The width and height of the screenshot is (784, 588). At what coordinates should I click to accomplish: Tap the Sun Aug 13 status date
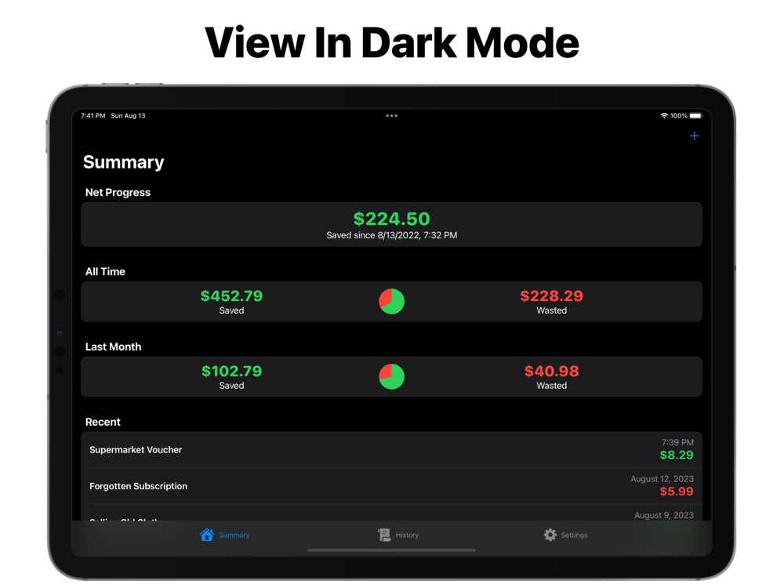coord(128,115)
